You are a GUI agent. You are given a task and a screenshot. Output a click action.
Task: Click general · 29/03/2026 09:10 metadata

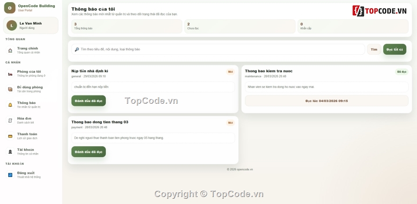(89, 77)
